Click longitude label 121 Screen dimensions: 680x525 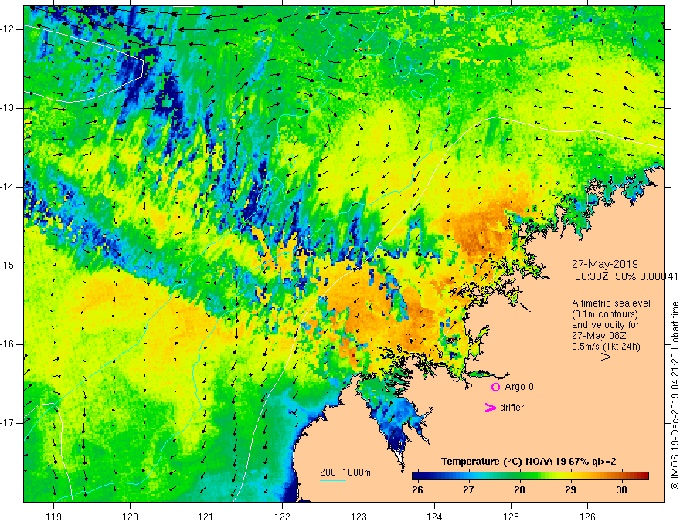(206, 517)
